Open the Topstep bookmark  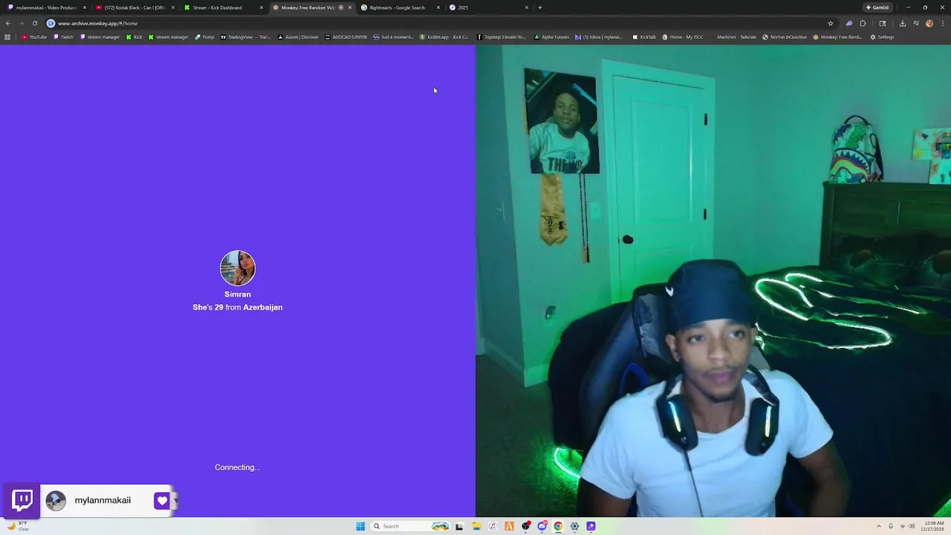(x=502, y=37)
